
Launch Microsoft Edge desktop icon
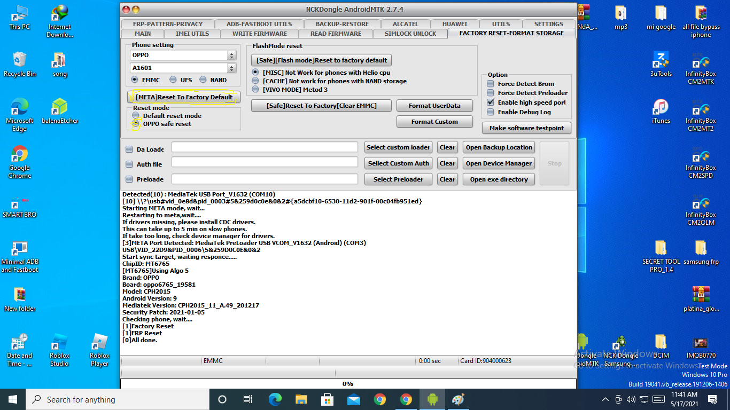tap(20, 115)
